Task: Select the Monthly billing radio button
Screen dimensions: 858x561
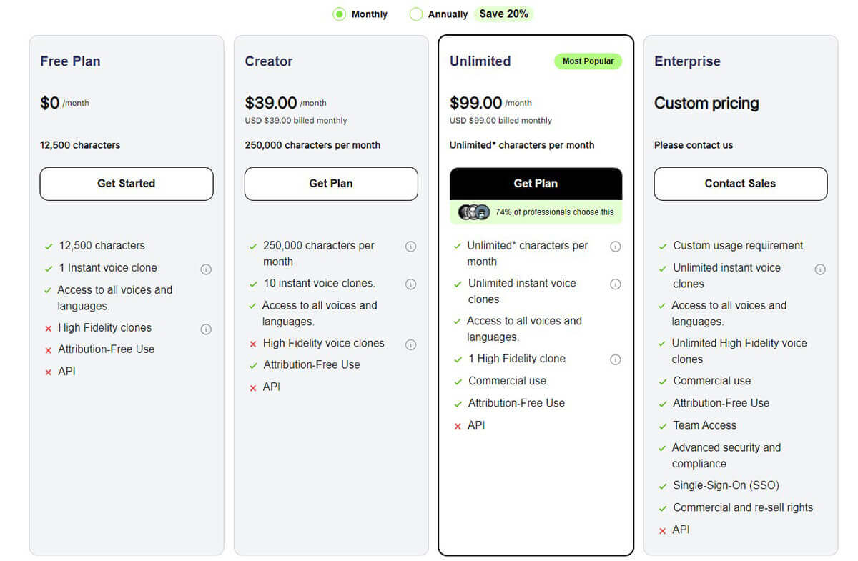Action: click(x=339, y=14)
